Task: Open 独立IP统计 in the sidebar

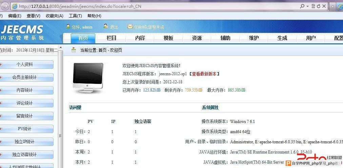Action: (26, 142)
